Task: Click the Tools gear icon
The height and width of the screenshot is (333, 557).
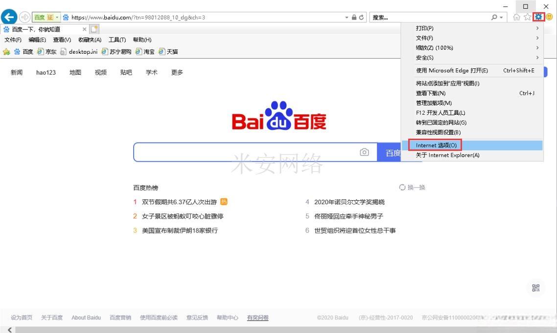Action: pyautogui.click(x=538, y=17)
